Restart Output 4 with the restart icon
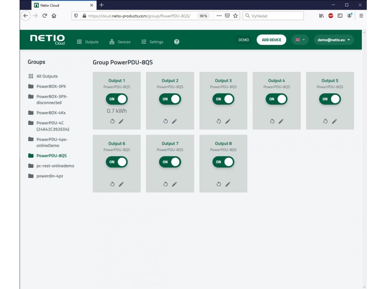This screenshot has width=386, height=289. tap(272, 121)
